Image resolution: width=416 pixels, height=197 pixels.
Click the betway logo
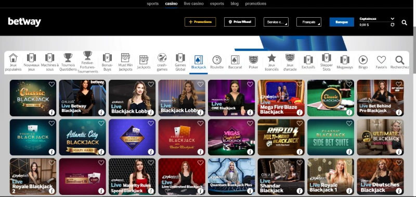(24, 22)
